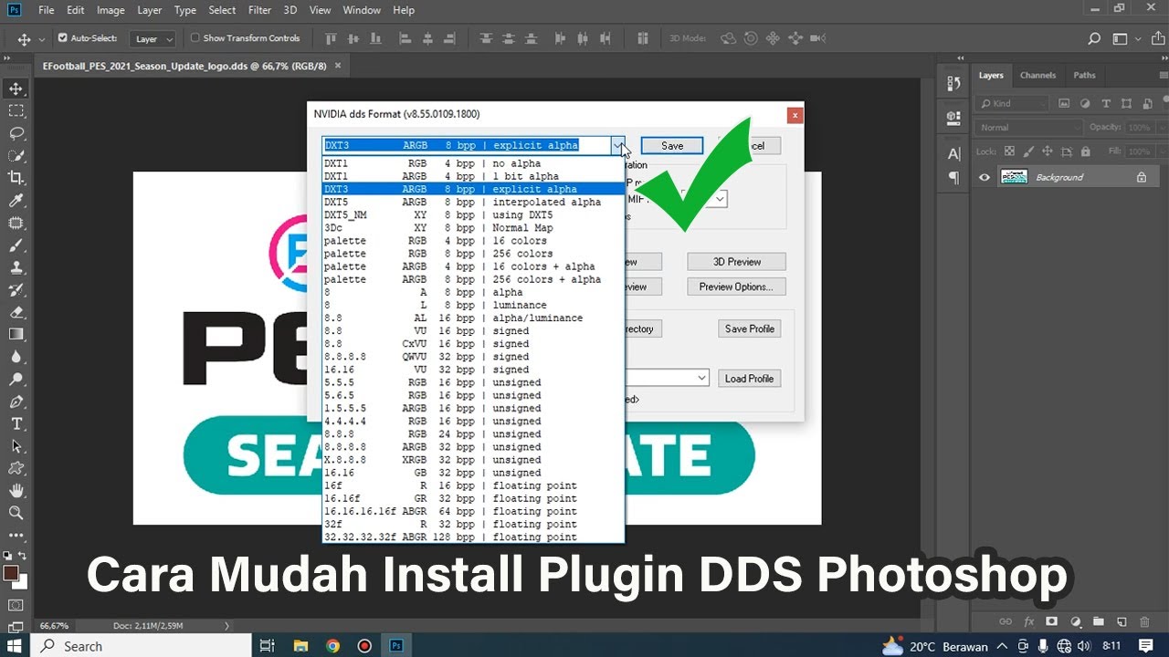Open the History panel icon

(954, 83)
